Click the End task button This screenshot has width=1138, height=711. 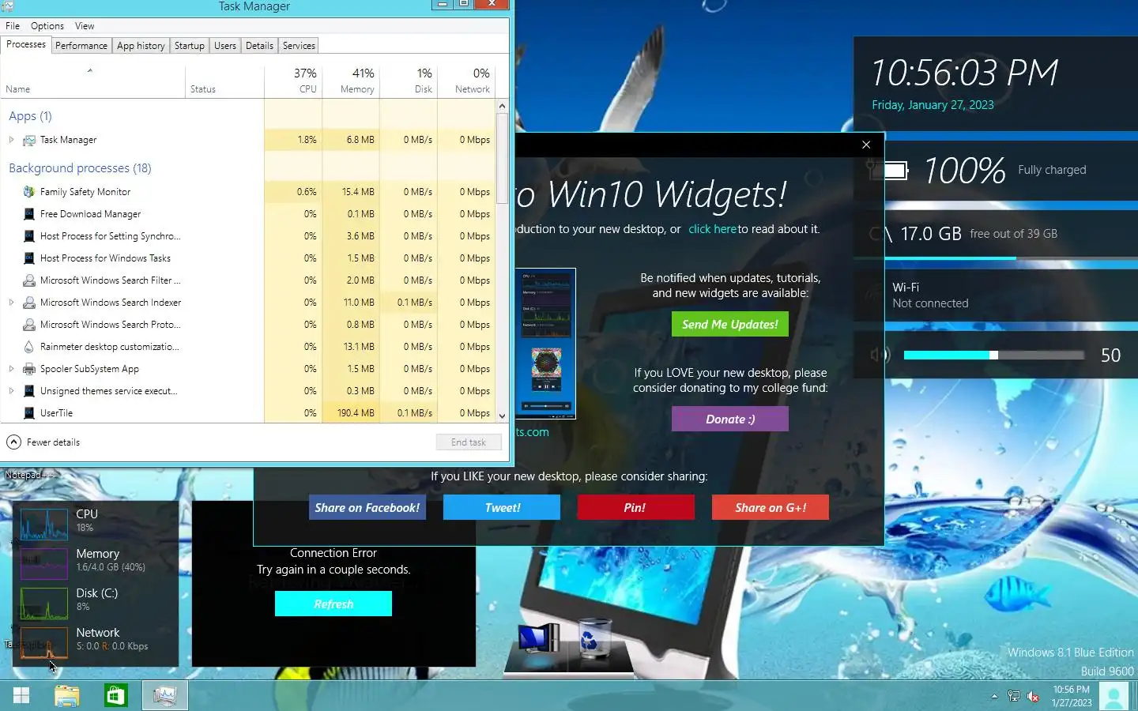469,442
